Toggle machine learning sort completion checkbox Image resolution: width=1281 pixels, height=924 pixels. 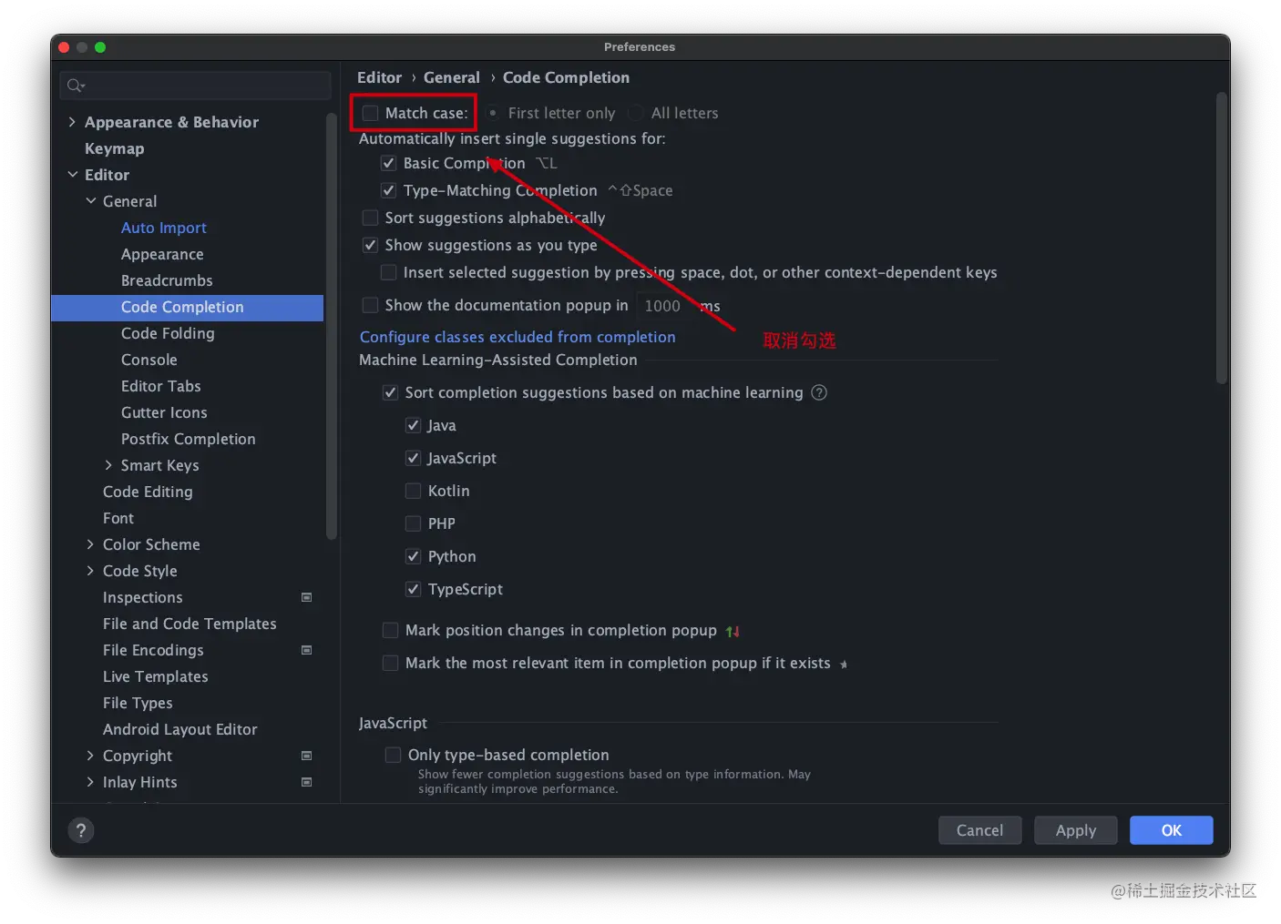click(390, 392)
